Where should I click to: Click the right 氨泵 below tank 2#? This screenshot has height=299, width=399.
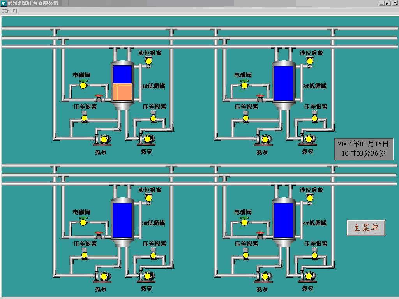pos(309,139)
